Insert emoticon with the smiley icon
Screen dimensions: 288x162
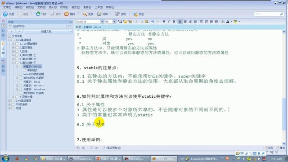[125, 22]
